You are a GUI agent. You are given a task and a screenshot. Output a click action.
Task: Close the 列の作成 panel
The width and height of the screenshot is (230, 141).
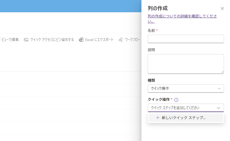click(222, 9)
